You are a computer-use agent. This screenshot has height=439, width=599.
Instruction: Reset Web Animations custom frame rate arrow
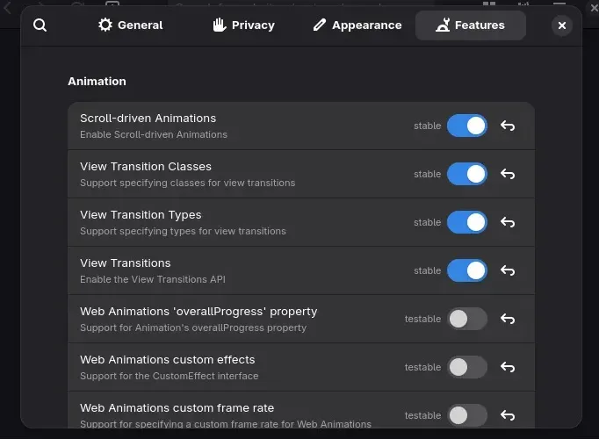pos(508,415)
